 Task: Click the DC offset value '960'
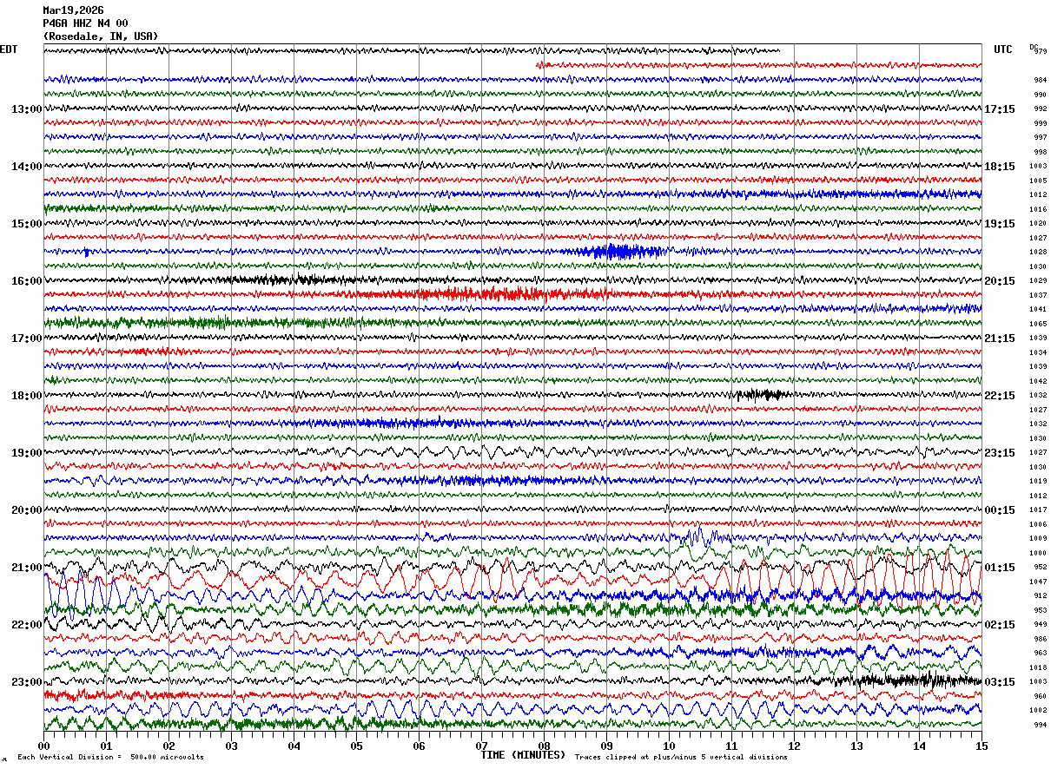coord(1040,696)
